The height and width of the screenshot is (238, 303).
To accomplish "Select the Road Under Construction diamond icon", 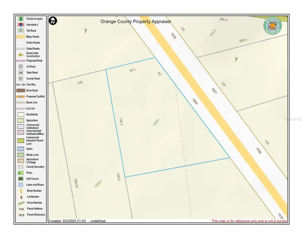I will [x=21, y=54].
